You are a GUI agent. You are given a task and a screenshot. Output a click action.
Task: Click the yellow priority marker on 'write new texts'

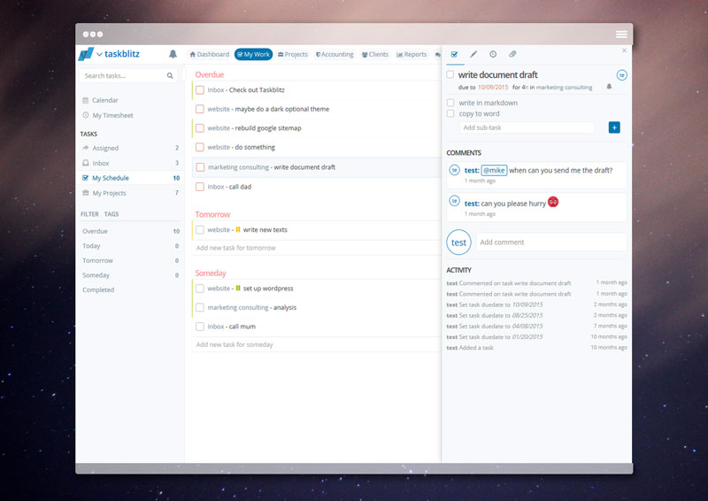[x=238, y=229]
